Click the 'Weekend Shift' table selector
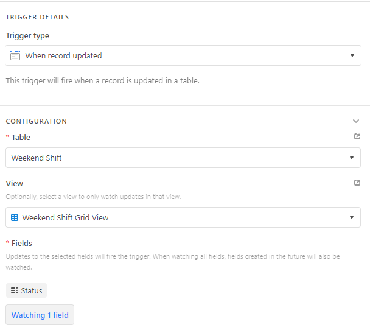The width and height of the screenshot is (370, 333). coord(183,158)
